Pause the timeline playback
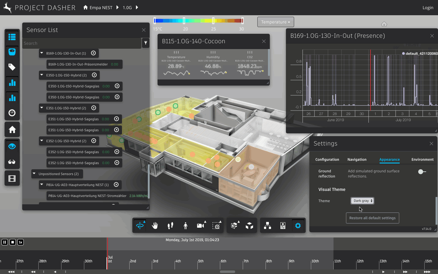Viewport: 438px width, 274px height. pos(5,242)
